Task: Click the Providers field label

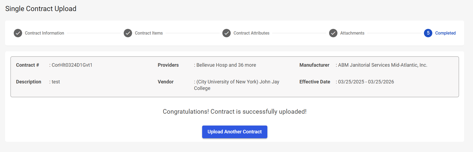Action: (168, 65)
